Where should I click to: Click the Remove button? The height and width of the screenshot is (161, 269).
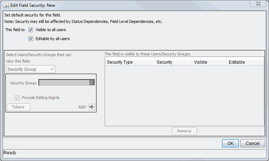[x=184, y=131]
